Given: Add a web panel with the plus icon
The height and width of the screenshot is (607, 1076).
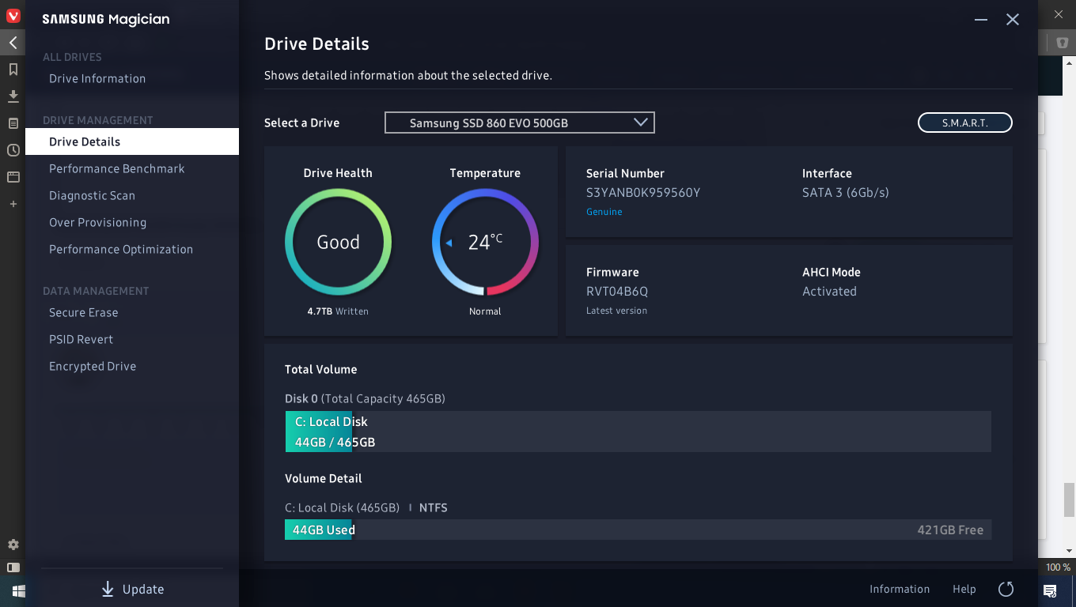Looking at the screenshot, I should tap(13, 204).
